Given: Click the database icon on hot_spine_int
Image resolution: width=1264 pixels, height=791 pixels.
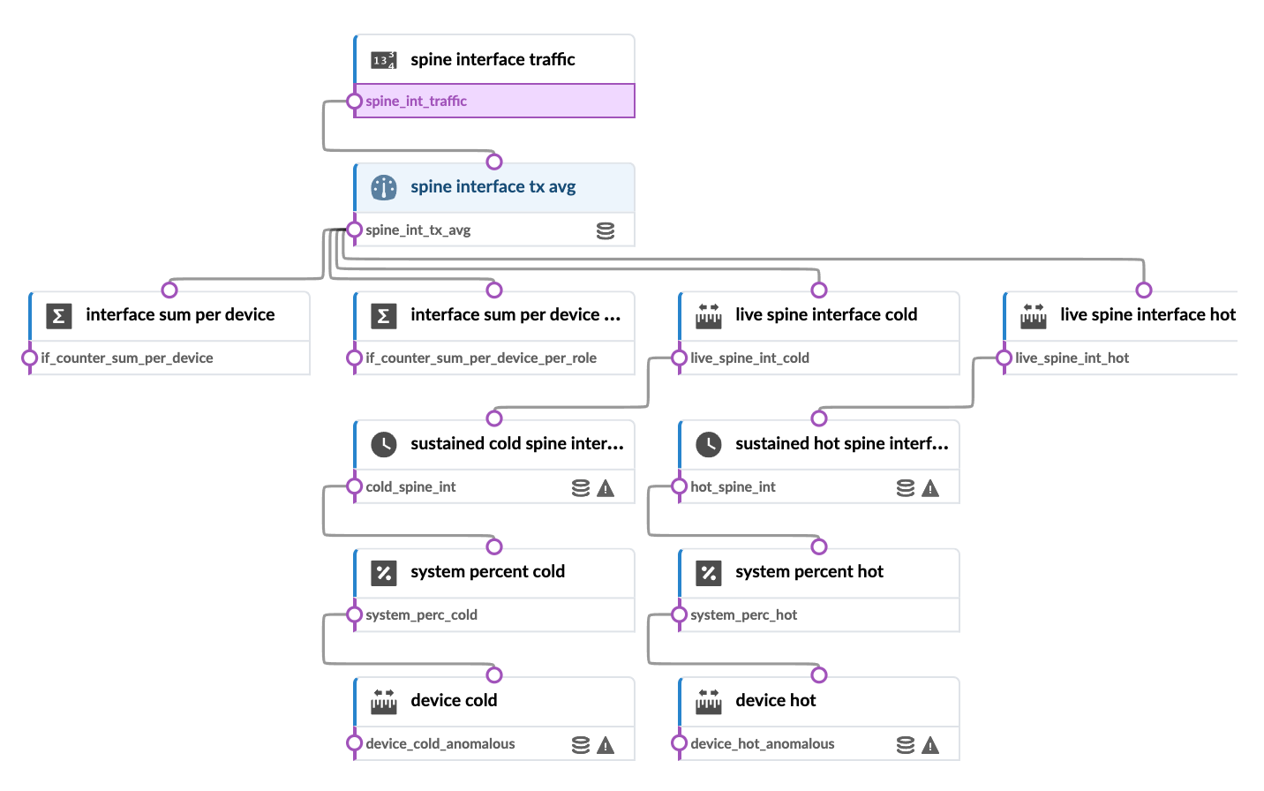Looking at the screenshot, I should [x=906, y=488].
